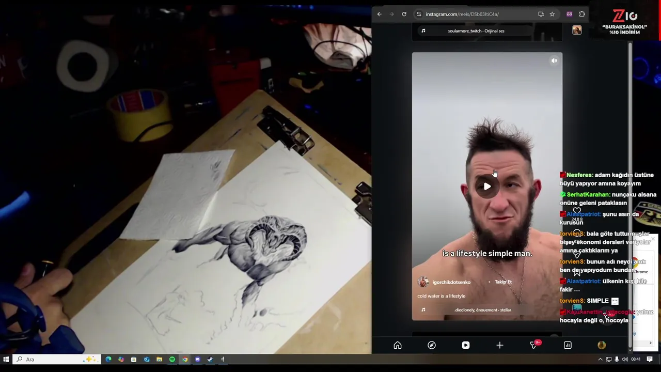Viewport: 661px width, 372px height.
Task: Open the Windows notification center
Action: 650,360
